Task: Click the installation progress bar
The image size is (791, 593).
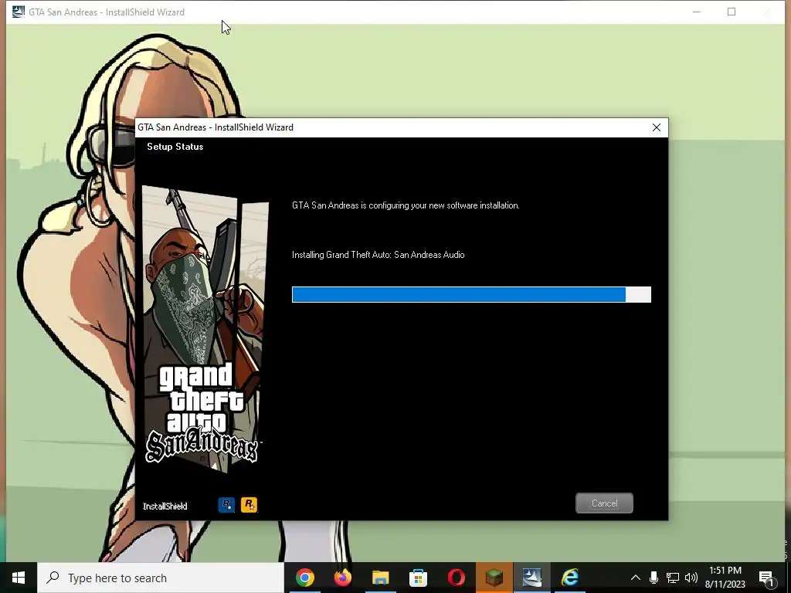Action: pyautogui.click(x=471, y=294)
